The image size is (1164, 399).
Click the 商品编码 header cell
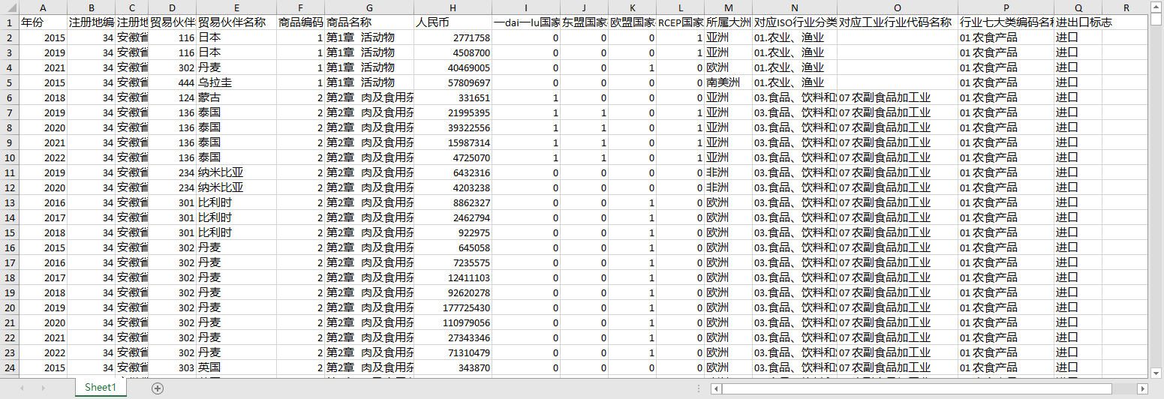click(300, 22)
